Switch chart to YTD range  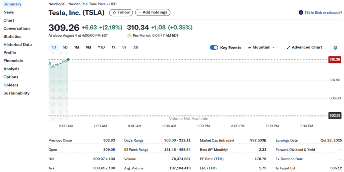click(101, 47)
